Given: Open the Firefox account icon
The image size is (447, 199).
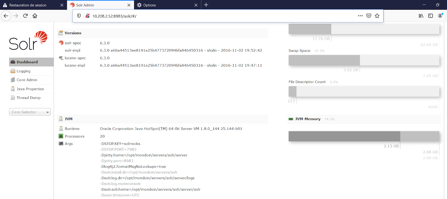Looking at the screenshot, I should (440, 16).
